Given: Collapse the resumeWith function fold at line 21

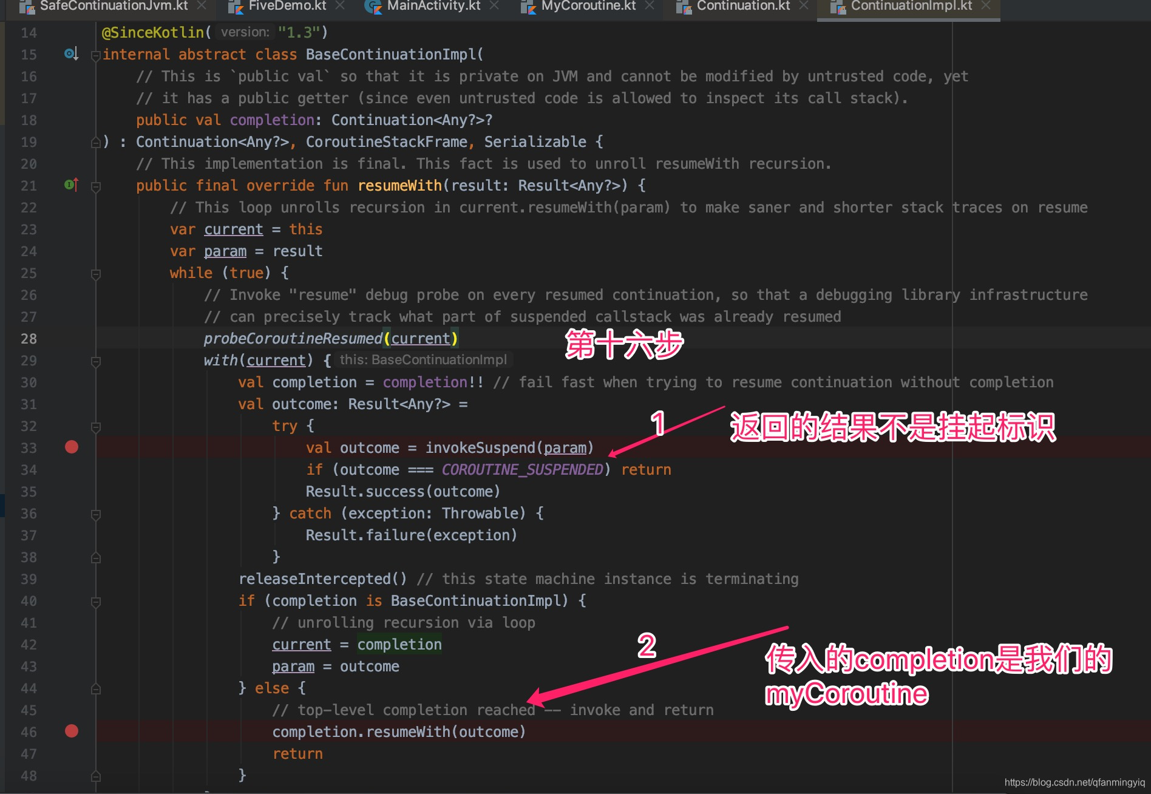Looking at the screenshot, I should coord(95,187).
